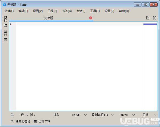
Task: Toggle the 插入 insert mode indicator
Action: click(x=56, y=115)
